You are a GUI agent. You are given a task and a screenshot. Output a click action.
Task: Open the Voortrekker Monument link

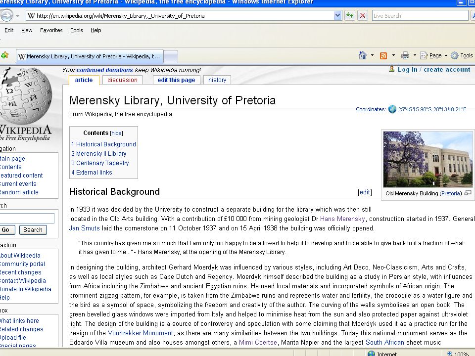(140, 333)
